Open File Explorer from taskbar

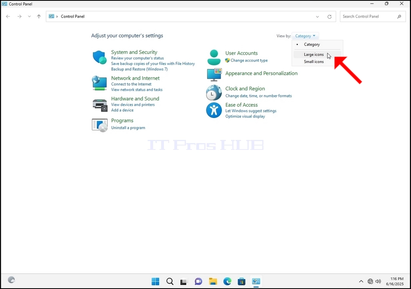click(213, 281)
